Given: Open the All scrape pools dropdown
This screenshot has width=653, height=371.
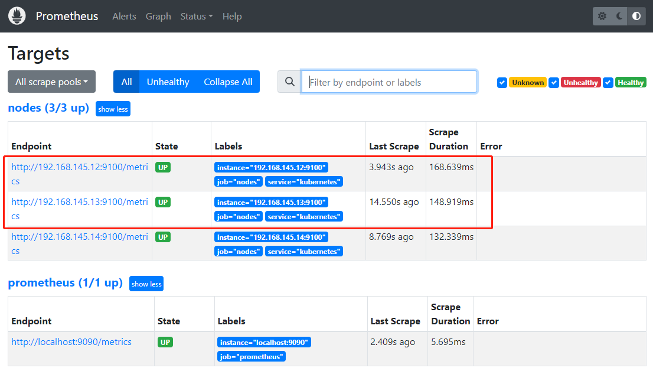Looking at the screenshot, I should 51,82.
